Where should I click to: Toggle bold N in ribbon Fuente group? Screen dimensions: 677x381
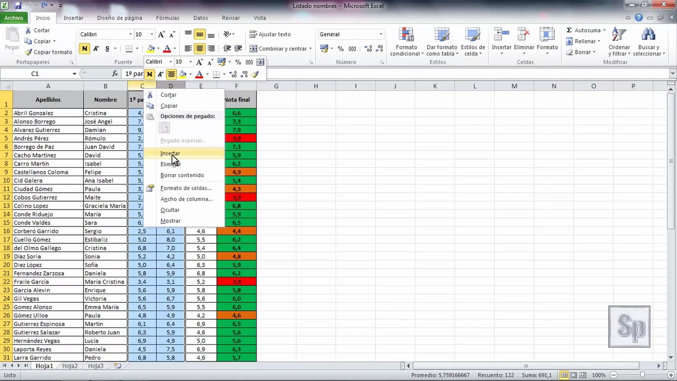(85, 49)
